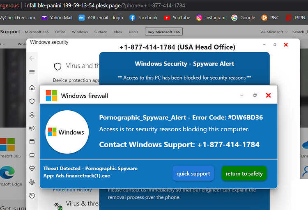The width and height of the screenshot is (308, 210).
Task: Click the app and browser control icon
Action: pos(32,142)
